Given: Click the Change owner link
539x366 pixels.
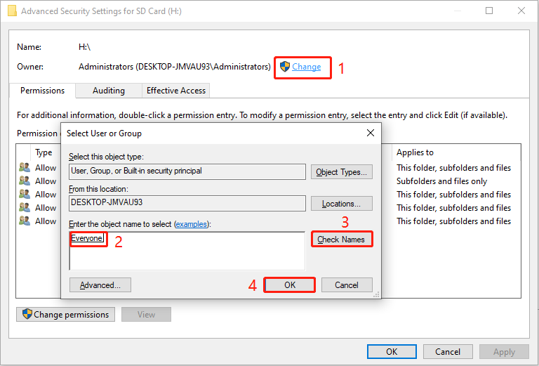Looking at the screenshot, I should pyautogui.click(x=306, y=67).
